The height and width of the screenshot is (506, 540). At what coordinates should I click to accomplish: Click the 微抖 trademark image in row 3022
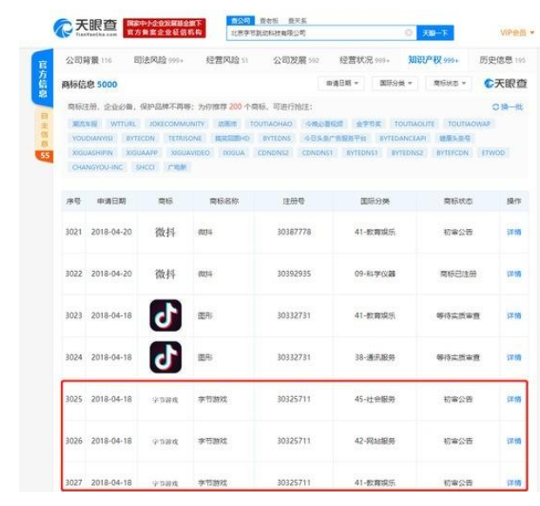click(165, 274)
